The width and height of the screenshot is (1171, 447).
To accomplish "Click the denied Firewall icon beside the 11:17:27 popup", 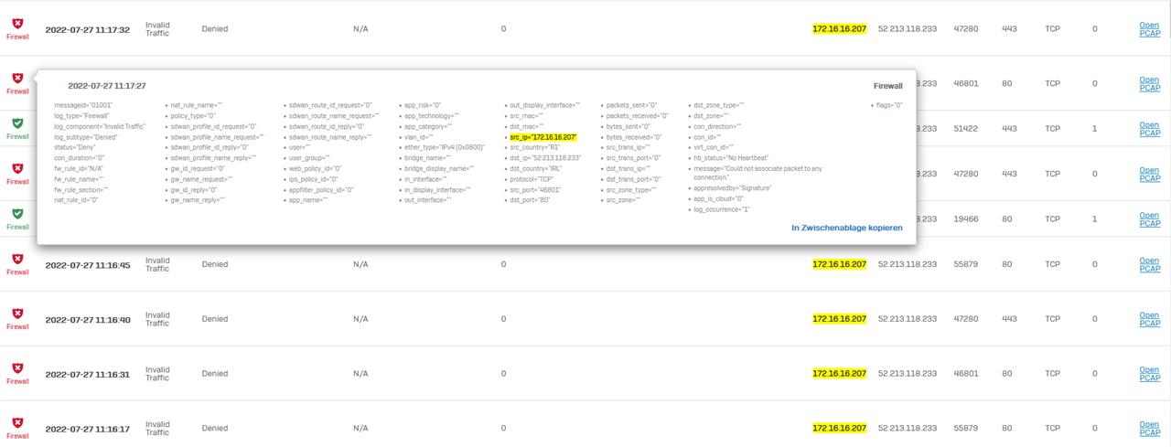I will coord(17,80).
